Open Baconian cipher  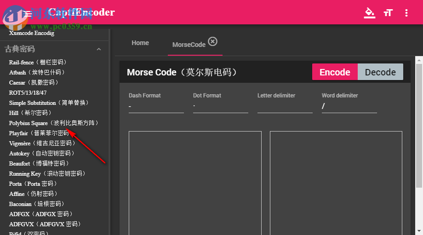(36, 204)
